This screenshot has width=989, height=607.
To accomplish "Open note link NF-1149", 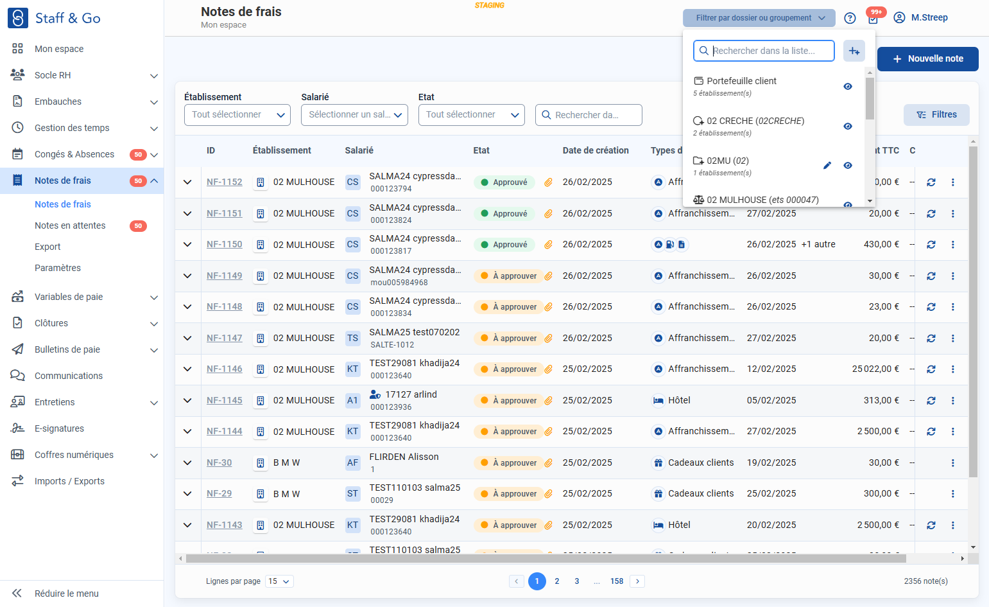I will [x=225, y=276].
